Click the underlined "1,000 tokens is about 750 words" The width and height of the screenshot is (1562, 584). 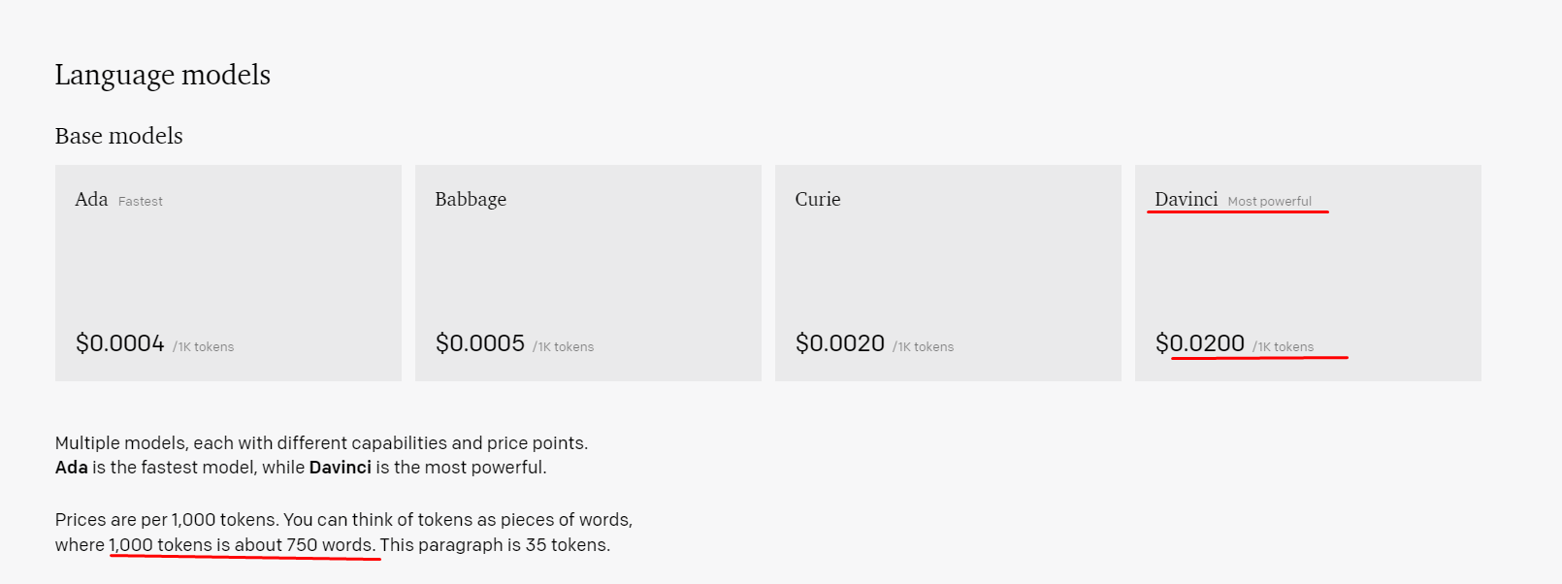[242, 545]
